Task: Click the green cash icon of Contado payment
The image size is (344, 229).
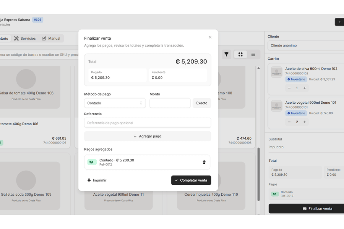Action: [92, 162]
